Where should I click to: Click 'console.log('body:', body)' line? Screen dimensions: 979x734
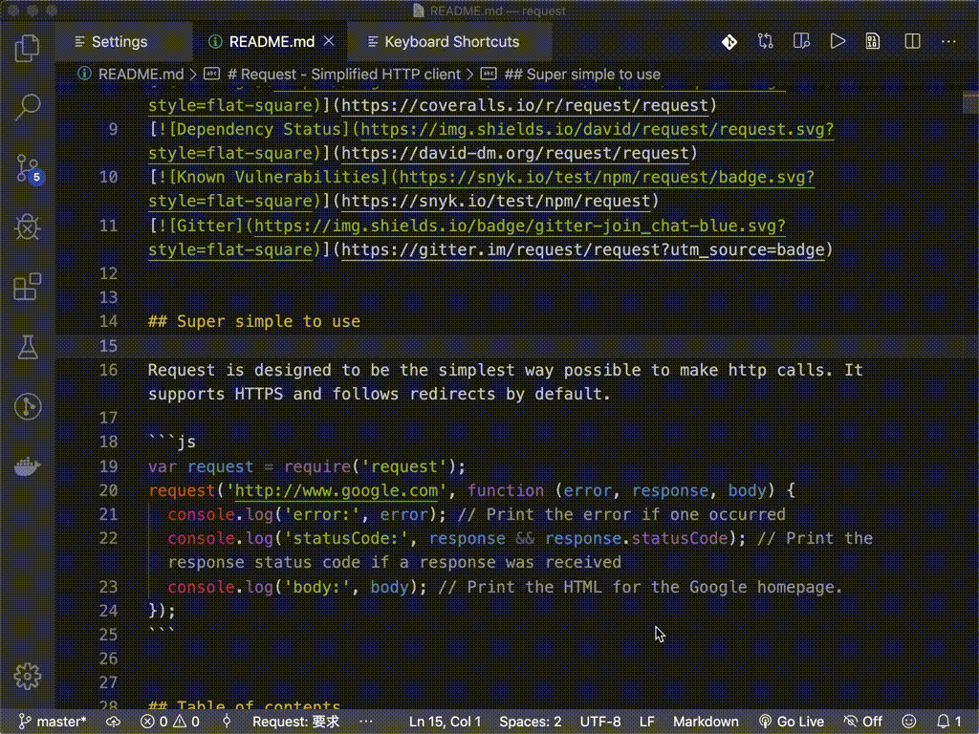click(x=296, y=587)
